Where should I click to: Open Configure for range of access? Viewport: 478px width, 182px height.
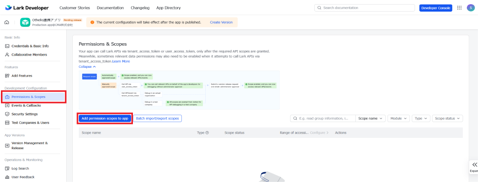point(319,133)
